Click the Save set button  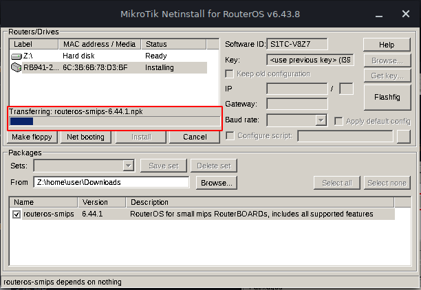(164, 166)
